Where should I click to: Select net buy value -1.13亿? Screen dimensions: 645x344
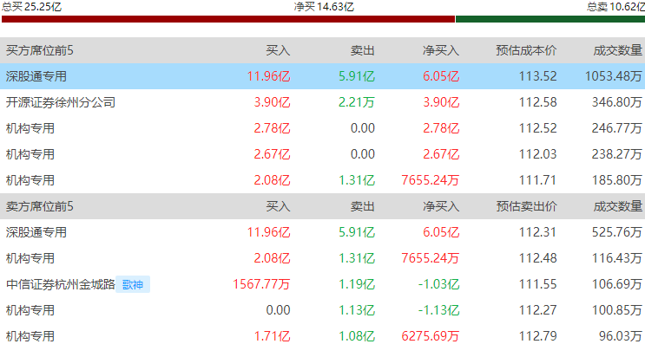click(438, 310)
